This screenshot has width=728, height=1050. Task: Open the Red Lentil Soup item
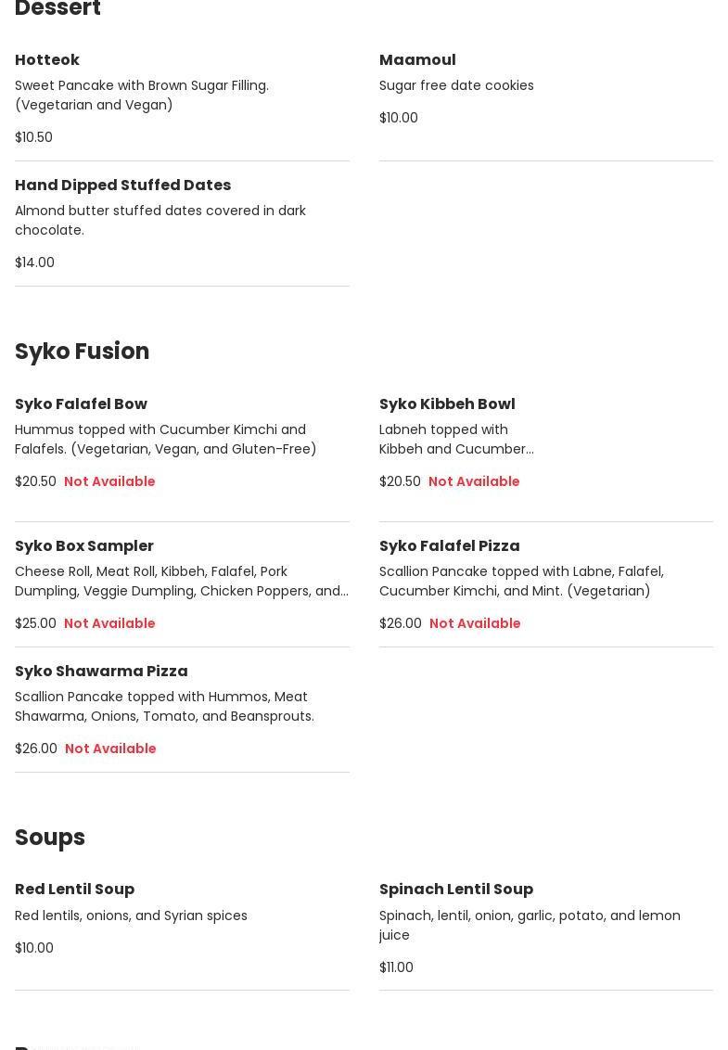pyautogui.click(x=74, y=889)
